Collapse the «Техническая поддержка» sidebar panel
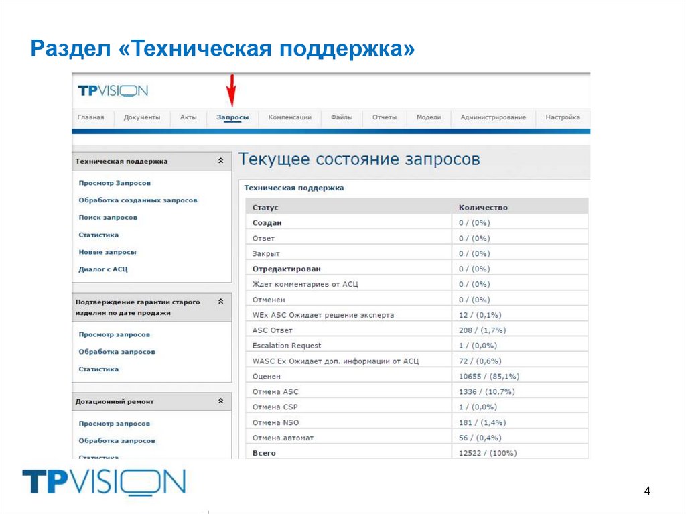 [x=221, y=161]
